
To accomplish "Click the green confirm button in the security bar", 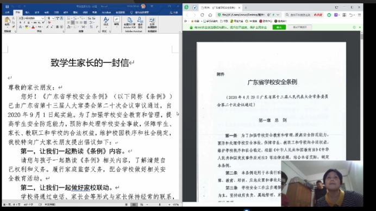I will [279, 27].
